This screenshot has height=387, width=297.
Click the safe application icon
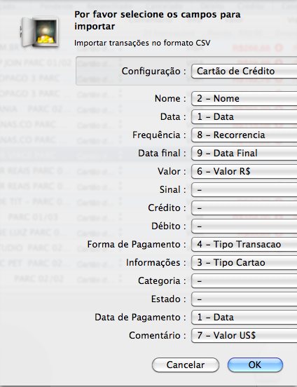point(41,32)
